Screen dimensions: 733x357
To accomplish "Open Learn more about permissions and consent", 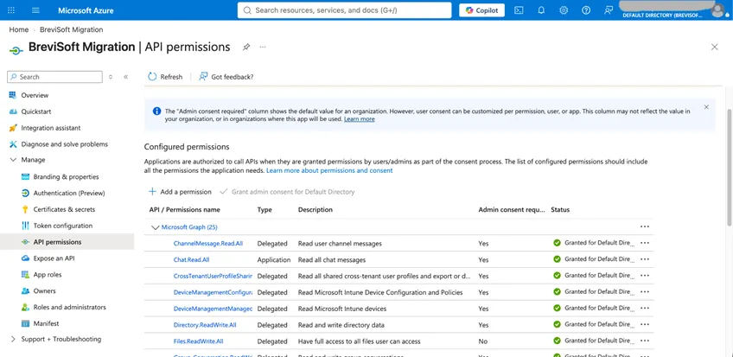I will point(329,170).
